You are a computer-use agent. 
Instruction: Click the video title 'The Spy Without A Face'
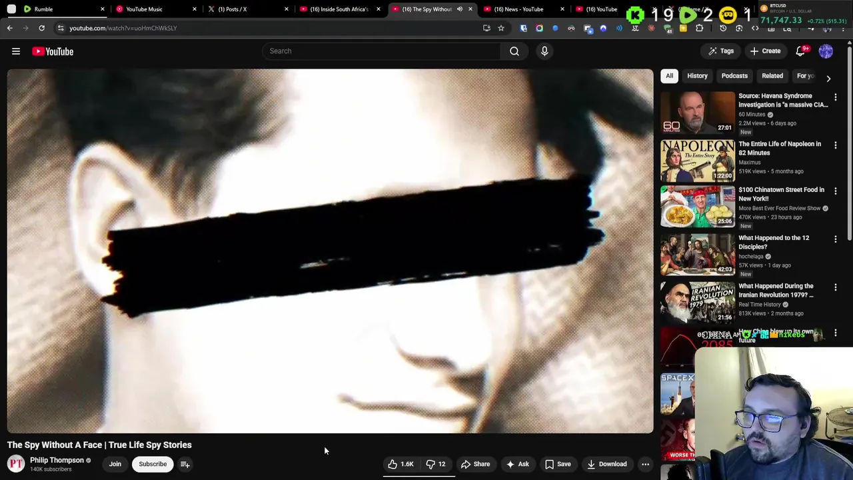[x=99, y=445]
